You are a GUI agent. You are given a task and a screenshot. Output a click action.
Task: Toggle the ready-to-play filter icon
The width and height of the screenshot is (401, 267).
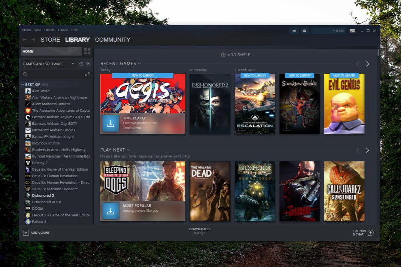[88, 64]
